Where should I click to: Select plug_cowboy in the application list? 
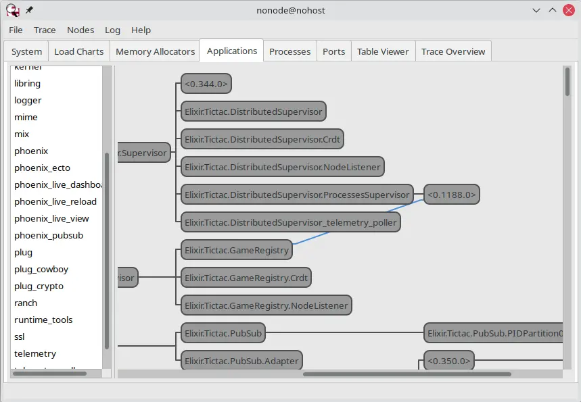click(41, 269)
